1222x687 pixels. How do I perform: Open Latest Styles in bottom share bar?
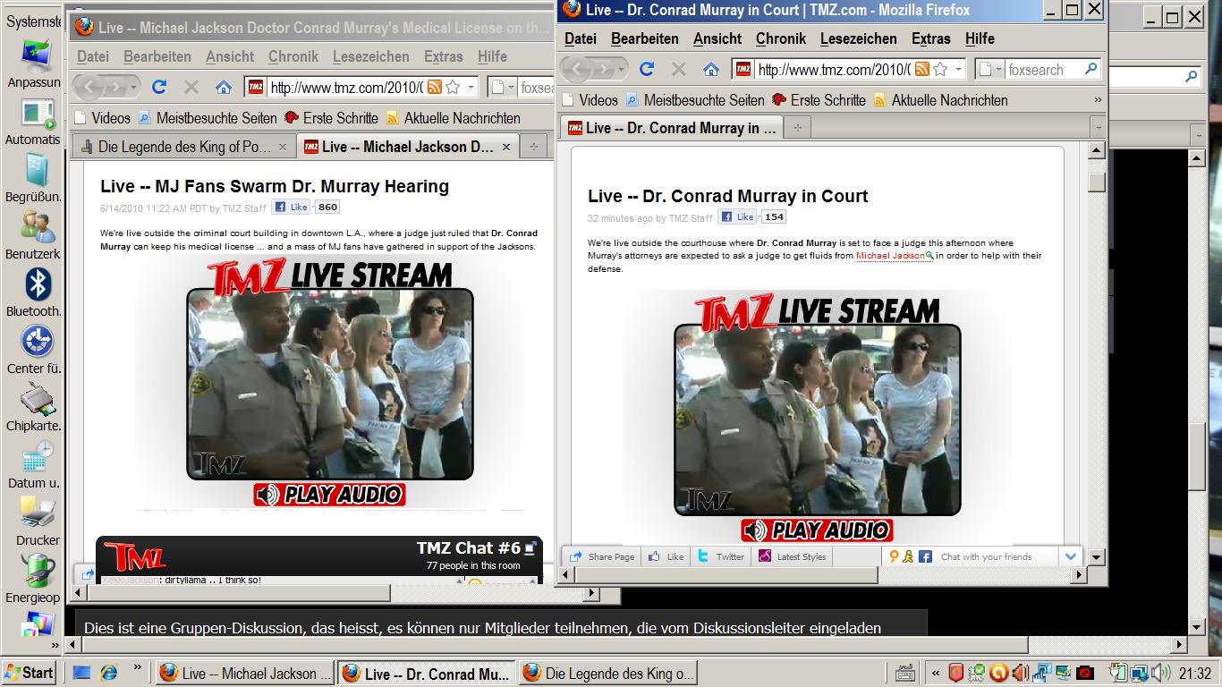[793, 556]
